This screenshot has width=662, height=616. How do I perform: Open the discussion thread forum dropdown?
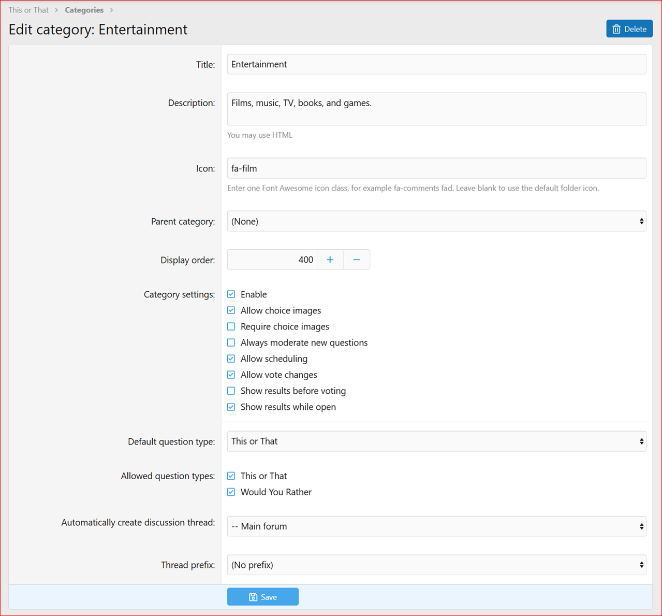tap(437, 526)
